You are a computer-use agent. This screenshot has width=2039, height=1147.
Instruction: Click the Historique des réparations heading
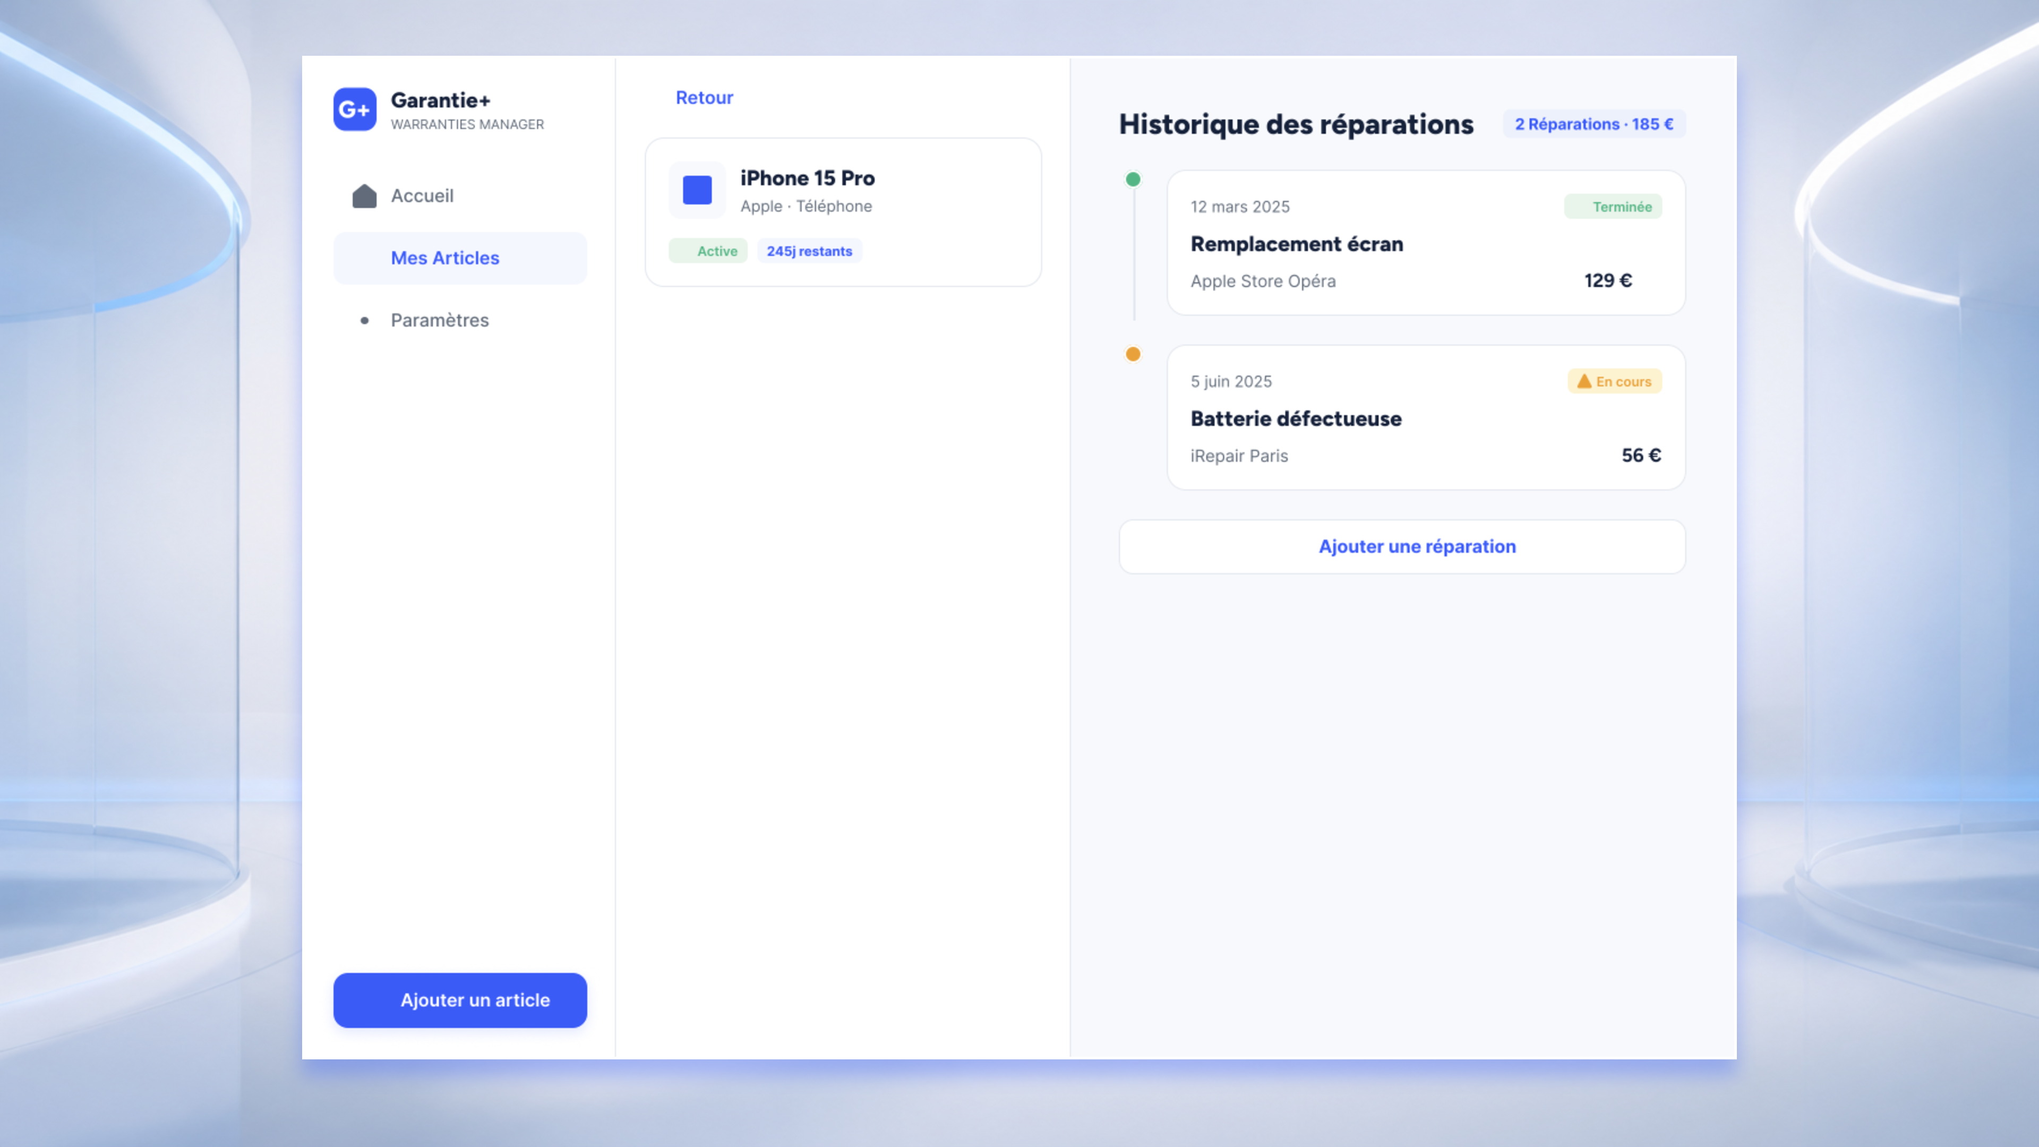[1296, 124]
